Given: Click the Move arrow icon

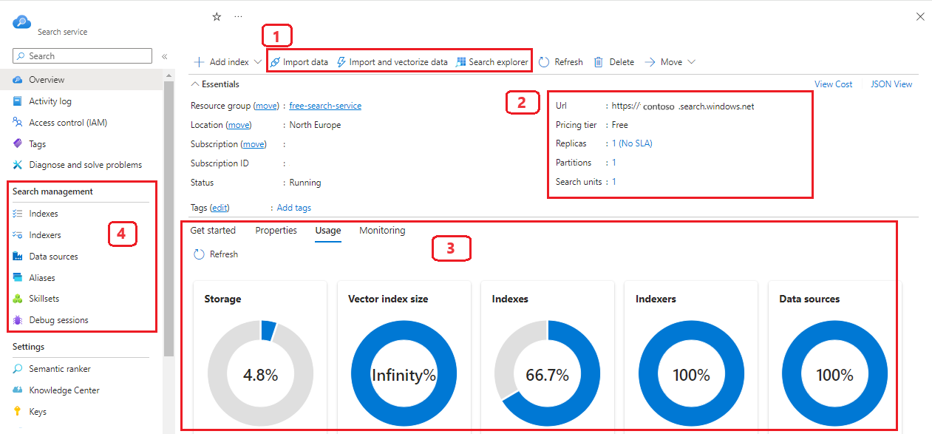Looking at the screenshot, I should click(650, 62).
